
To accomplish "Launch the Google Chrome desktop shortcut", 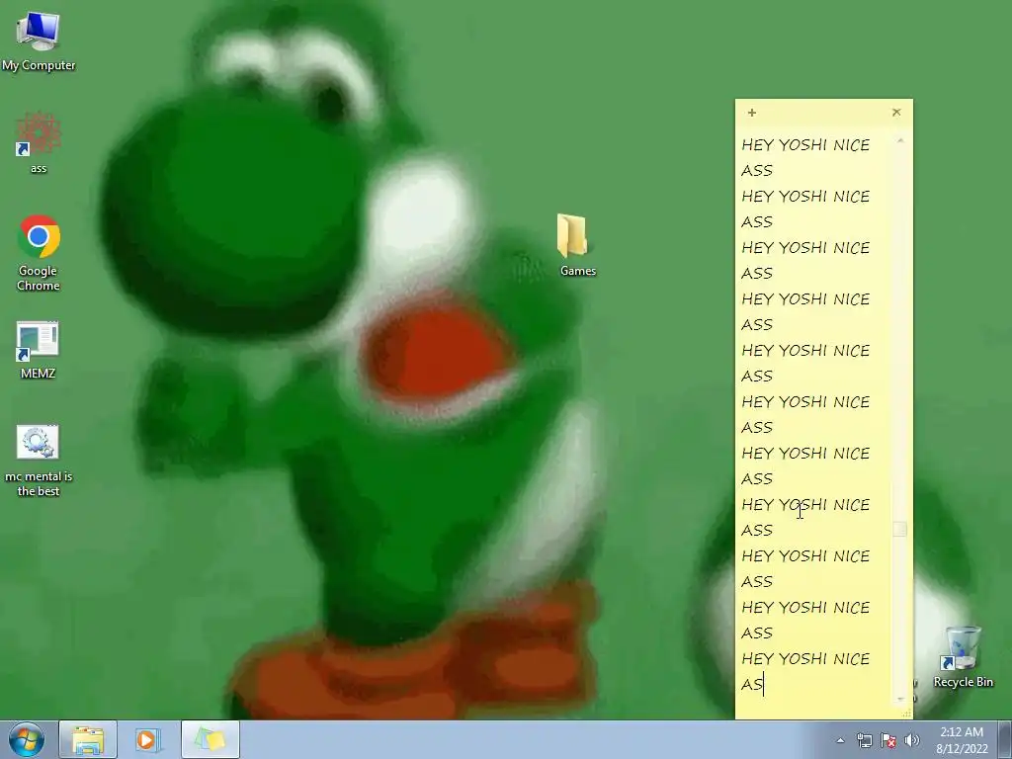I will [39, 253].
